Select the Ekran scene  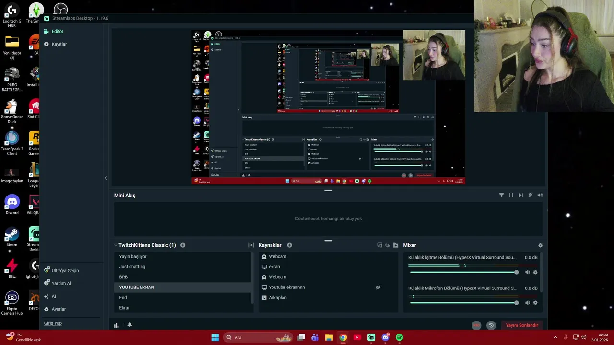coord(182,308)
